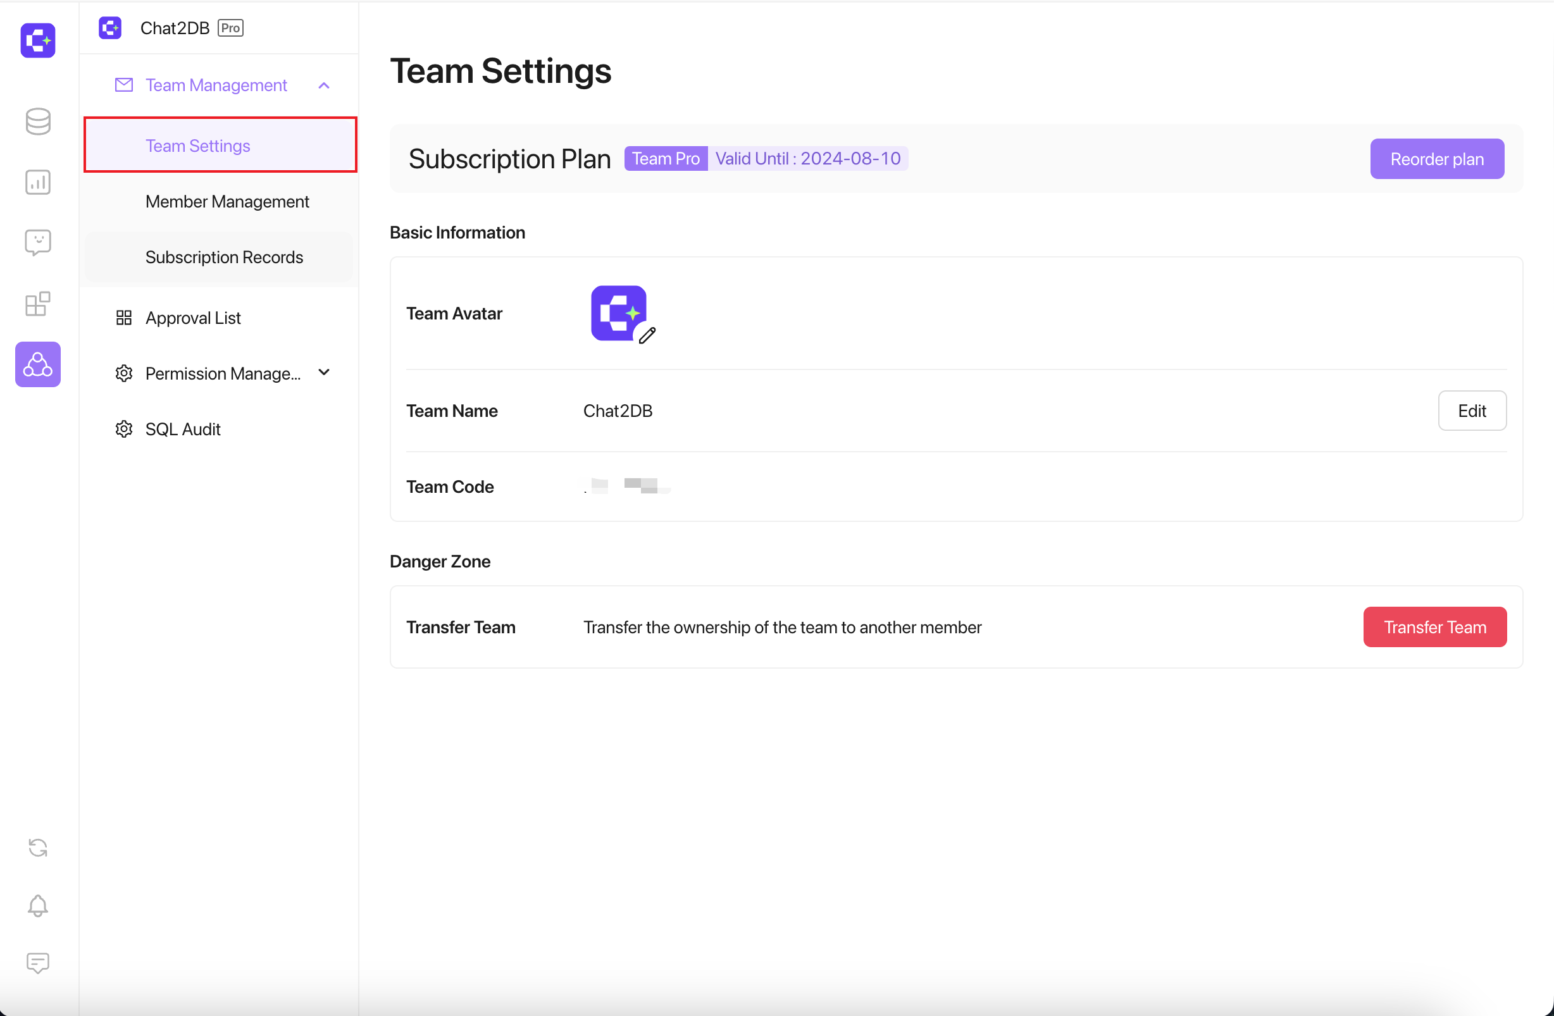Open SQL Audit
The height and width of the screenshot is (1016, 1554).
click(220, 429)
